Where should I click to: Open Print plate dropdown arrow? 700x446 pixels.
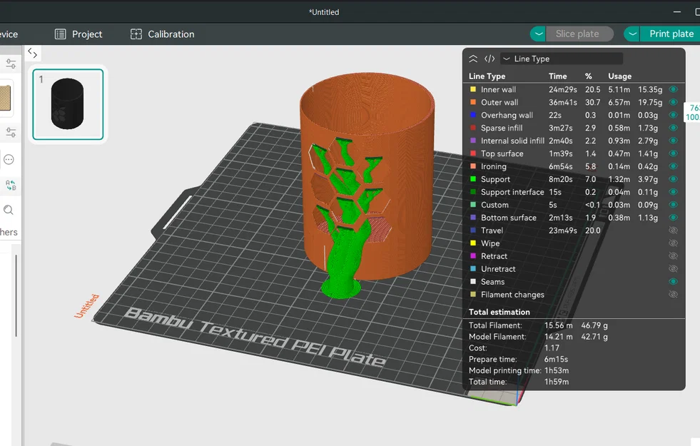pyautogui.click(x=632, y=34)
